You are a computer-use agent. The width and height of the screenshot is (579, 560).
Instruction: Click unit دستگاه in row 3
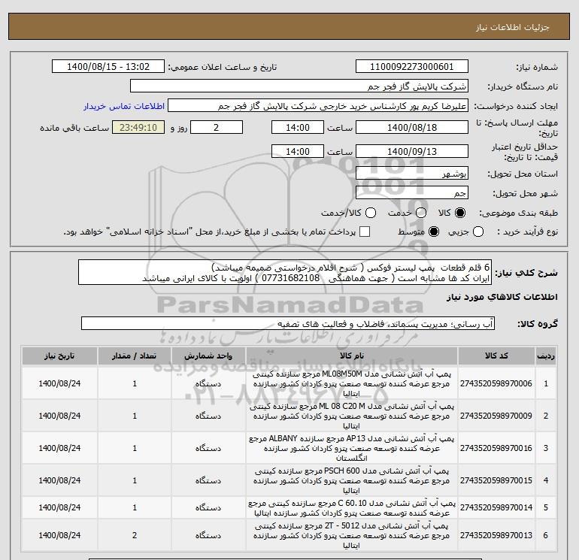pos(208,448)
